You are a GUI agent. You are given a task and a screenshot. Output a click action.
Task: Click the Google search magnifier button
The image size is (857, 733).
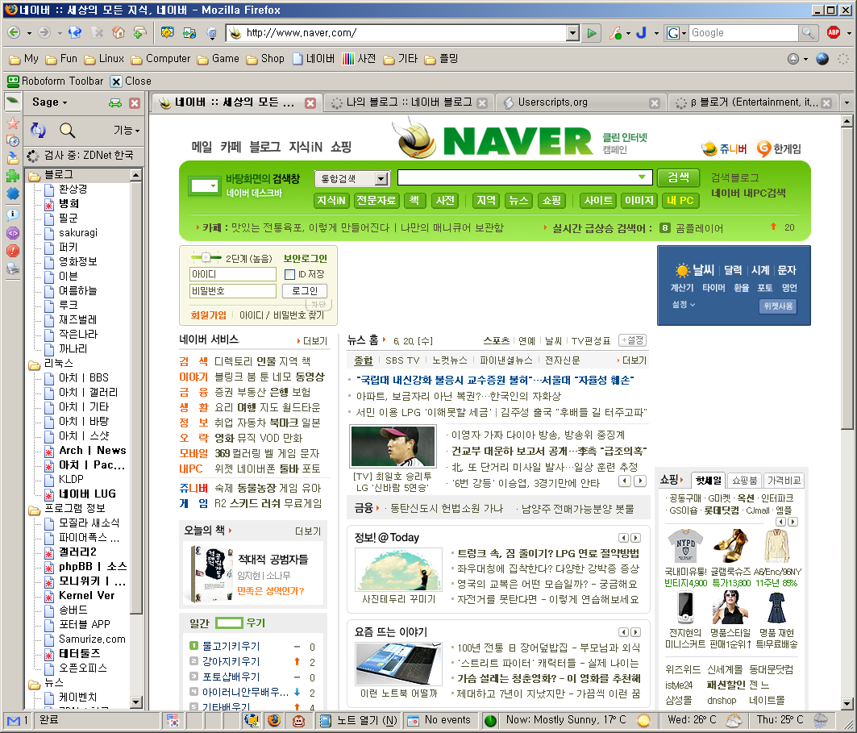pos(807,33)
